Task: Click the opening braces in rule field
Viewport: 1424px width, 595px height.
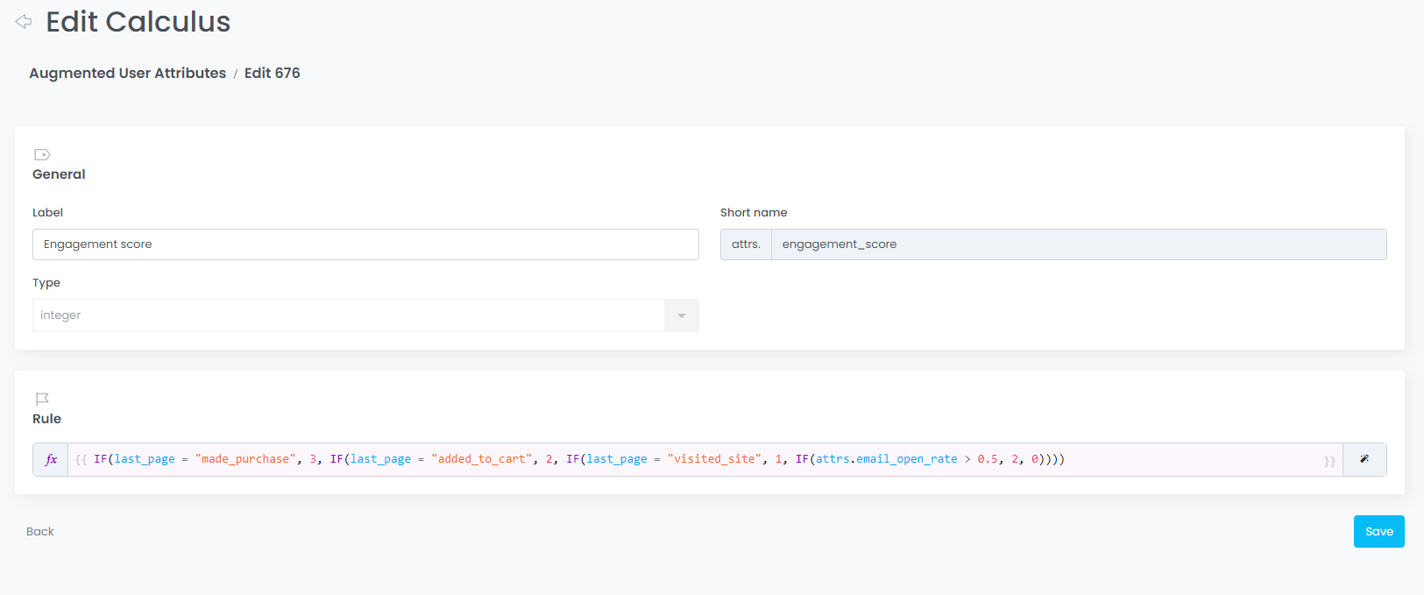Action: point(81,460)
